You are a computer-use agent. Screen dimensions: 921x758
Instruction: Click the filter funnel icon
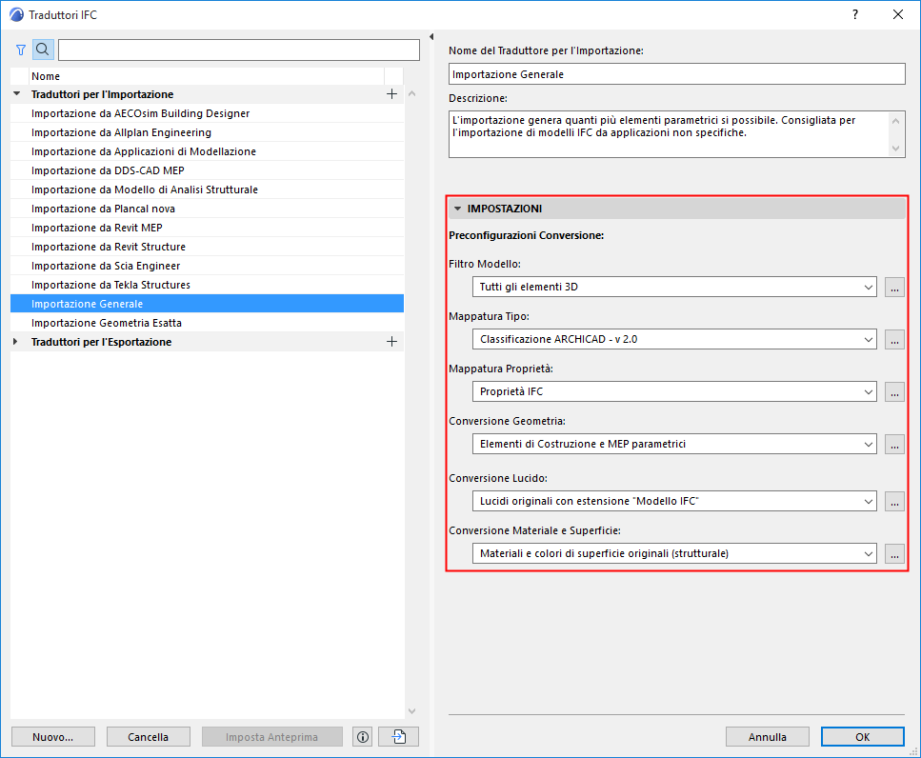pyautogui.click(x=21, y=50)
